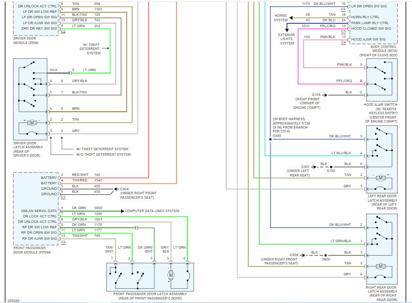Viewport: 412px width, 303px height.
Task: Click the HORNS SYSTEM reference
Action: coord(280,18)
